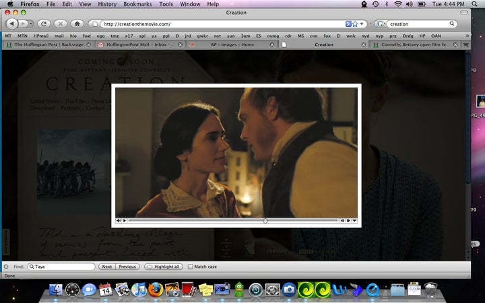Open Dashboard from the Dock
The width and height of the screenshot is (485, 303).
click(x=72, y=290)
